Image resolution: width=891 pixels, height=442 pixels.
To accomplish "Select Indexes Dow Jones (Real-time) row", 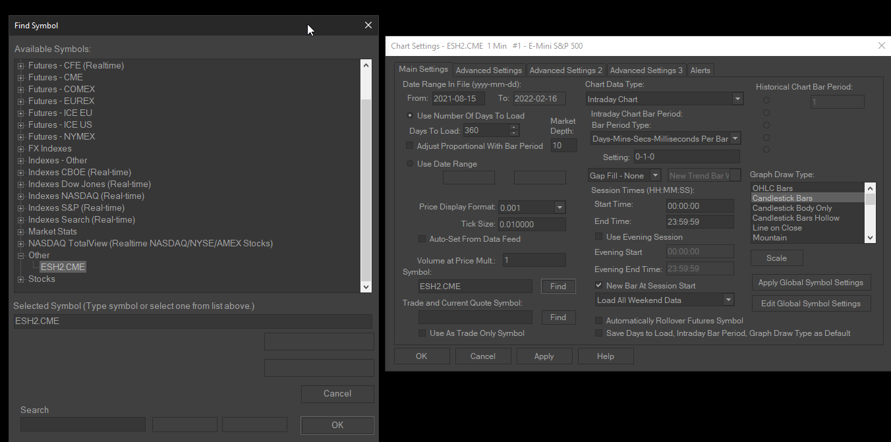I will click(89, 184).
